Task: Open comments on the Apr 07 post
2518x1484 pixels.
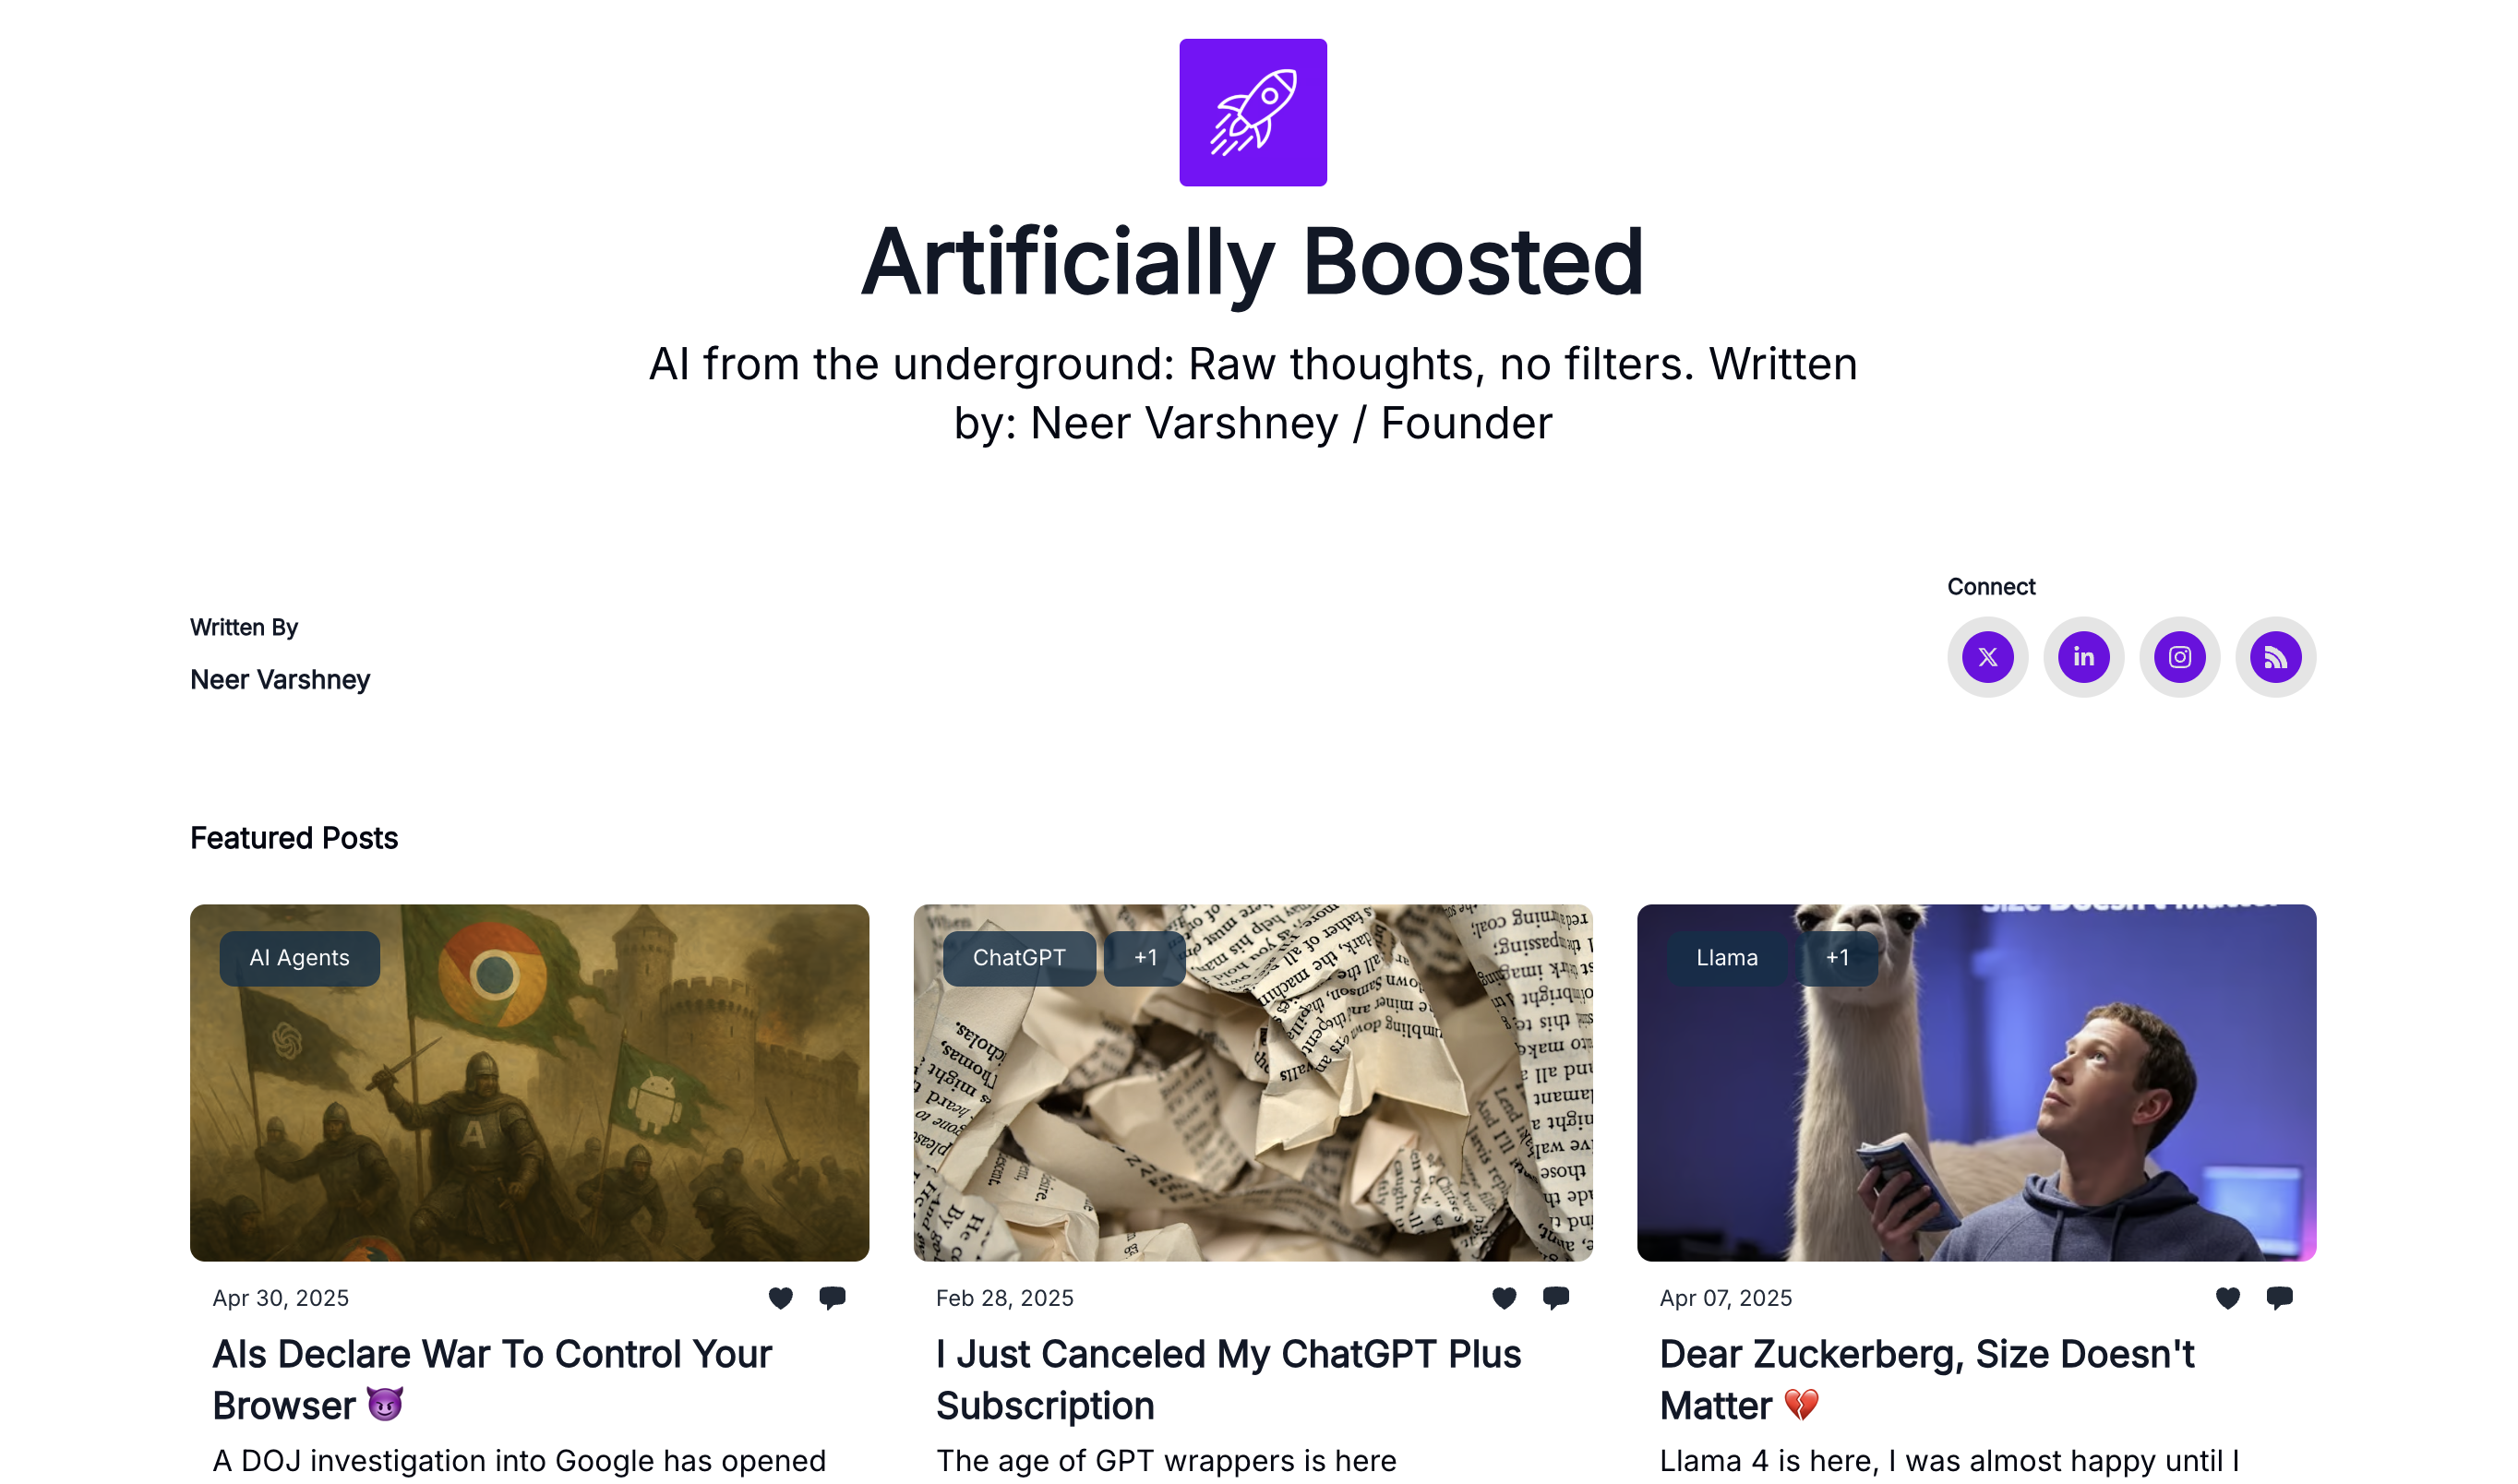Action: (x=2280, y=1297)
